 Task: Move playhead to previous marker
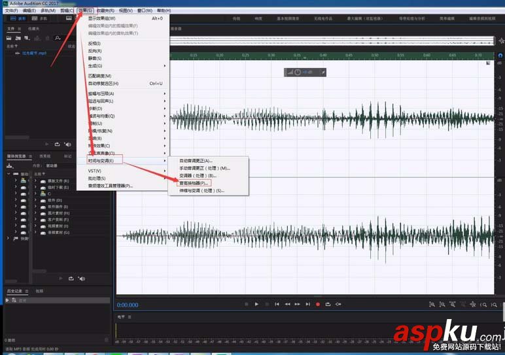[x=277, y=304]
